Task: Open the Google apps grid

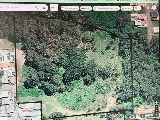Action: tap(148, 7)
